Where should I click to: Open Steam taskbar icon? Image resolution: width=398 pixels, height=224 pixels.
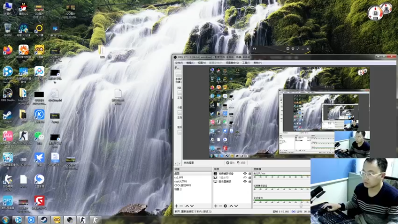[44, 220]
